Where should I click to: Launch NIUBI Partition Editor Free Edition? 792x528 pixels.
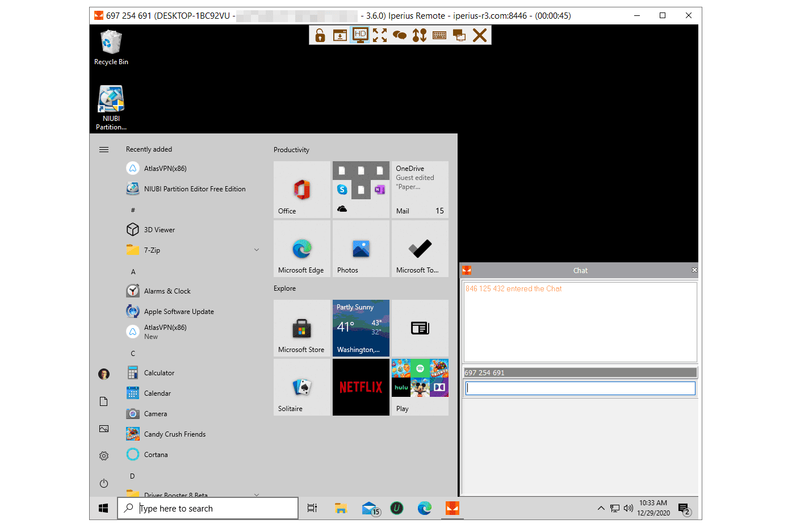(193, 189)
